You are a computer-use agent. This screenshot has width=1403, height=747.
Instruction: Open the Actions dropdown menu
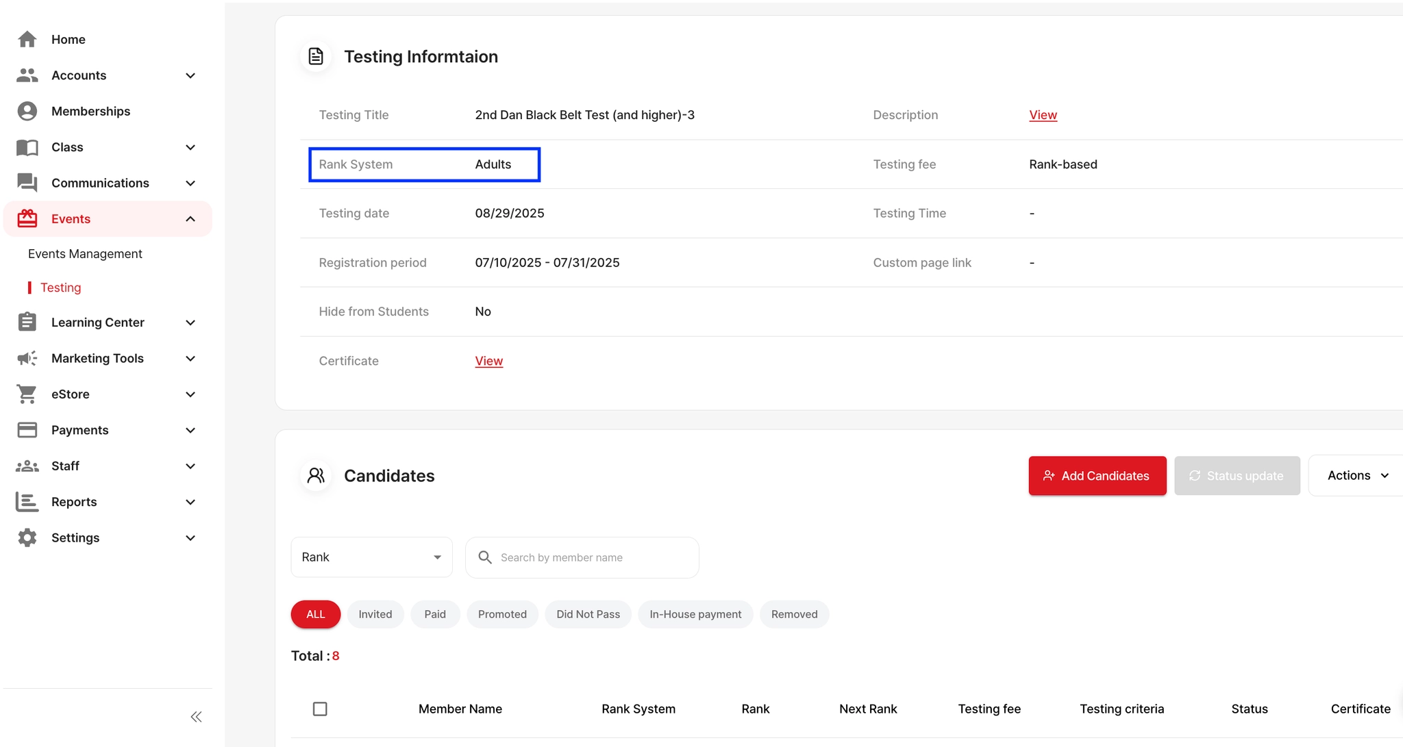[x=1357, y=476]
